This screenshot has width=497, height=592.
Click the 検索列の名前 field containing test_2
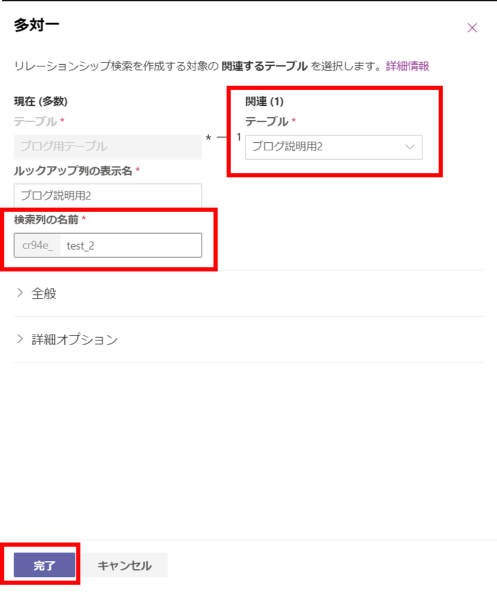point(132,245)
